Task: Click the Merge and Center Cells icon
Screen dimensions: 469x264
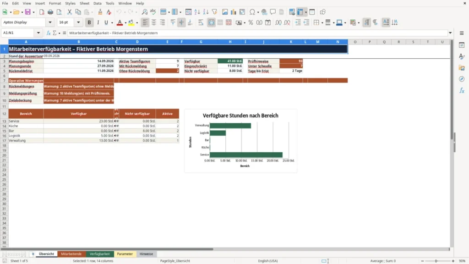Action: pyautogui.click(x=211, y=22)
